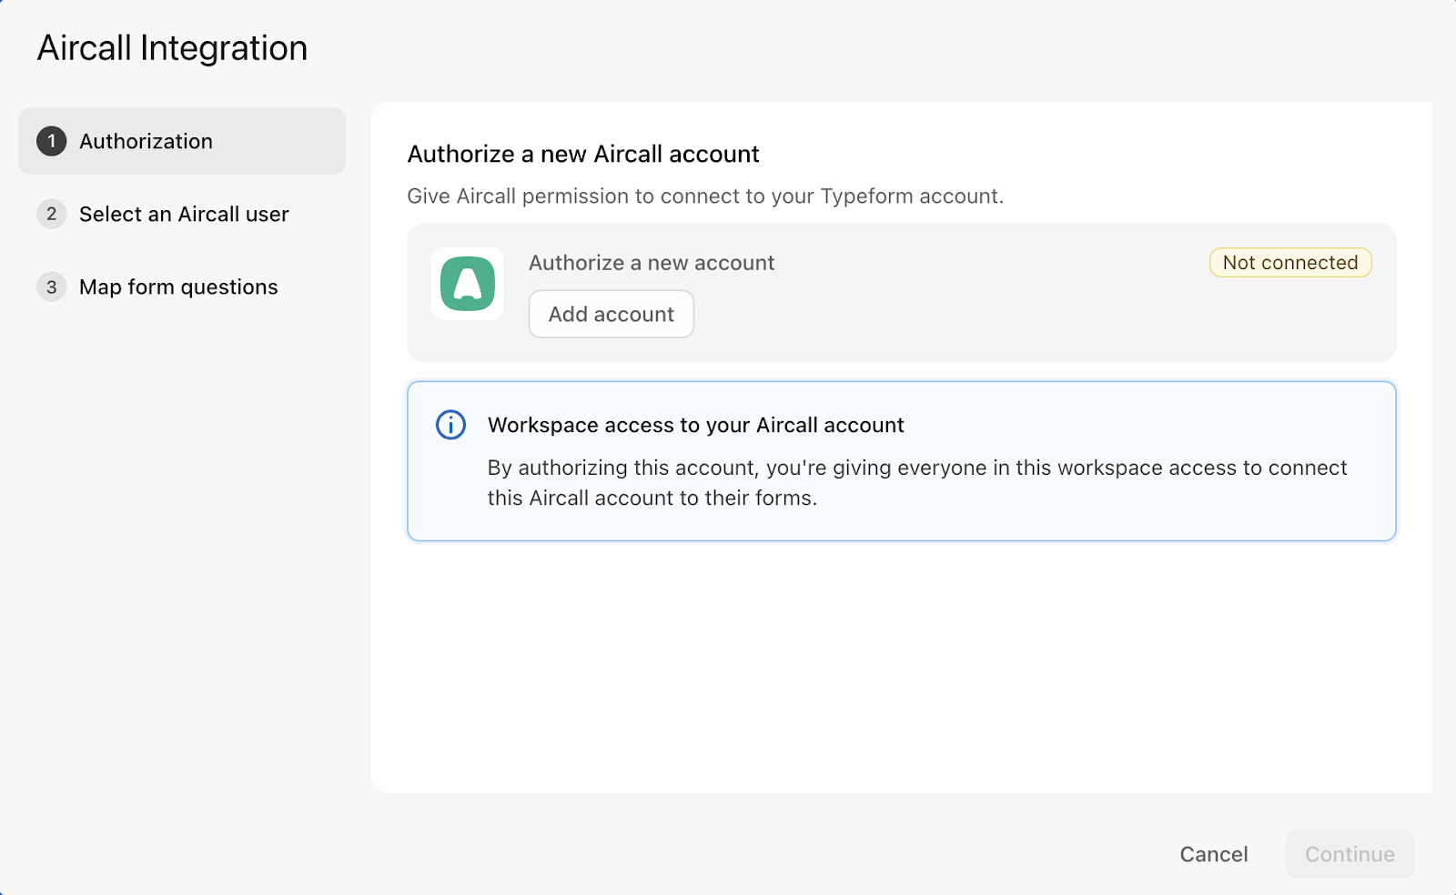
Task: Click the step number 2 badge
Action: click(x=51, y=214)
